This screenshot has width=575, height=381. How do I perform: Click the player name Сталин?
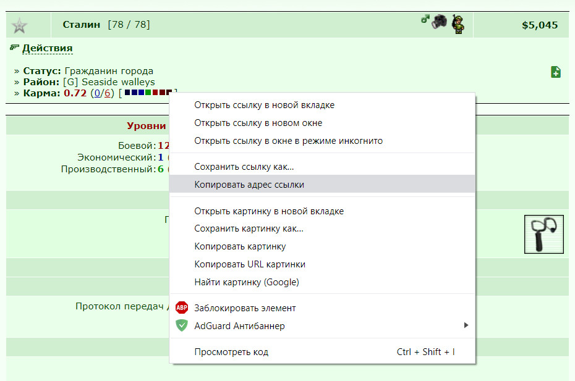(x=82, y=25)
